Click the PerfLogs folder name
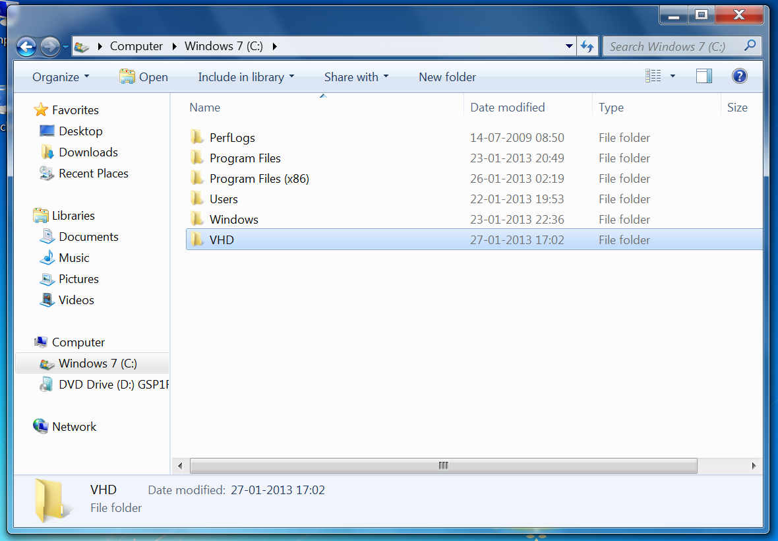The image size is (778, 541). click(x=232, y=137)
